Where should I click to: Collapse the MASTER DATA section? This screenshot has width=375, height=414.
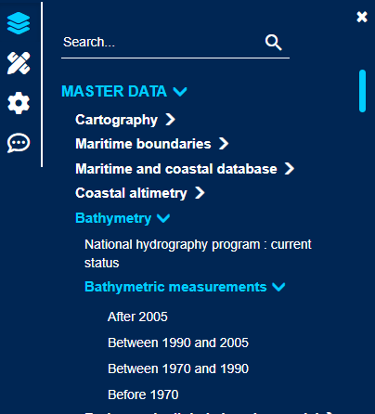tap(124, 91)
